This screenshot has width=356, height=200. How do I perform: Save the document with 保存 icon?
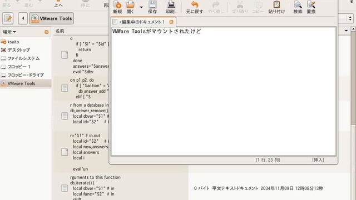click(152, 7)
